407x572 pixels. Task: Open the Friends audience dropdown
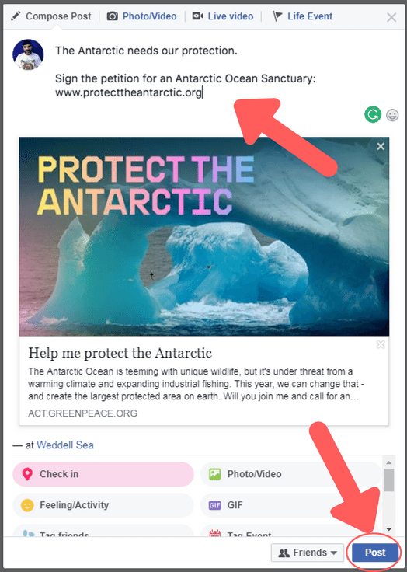point(308,553)
